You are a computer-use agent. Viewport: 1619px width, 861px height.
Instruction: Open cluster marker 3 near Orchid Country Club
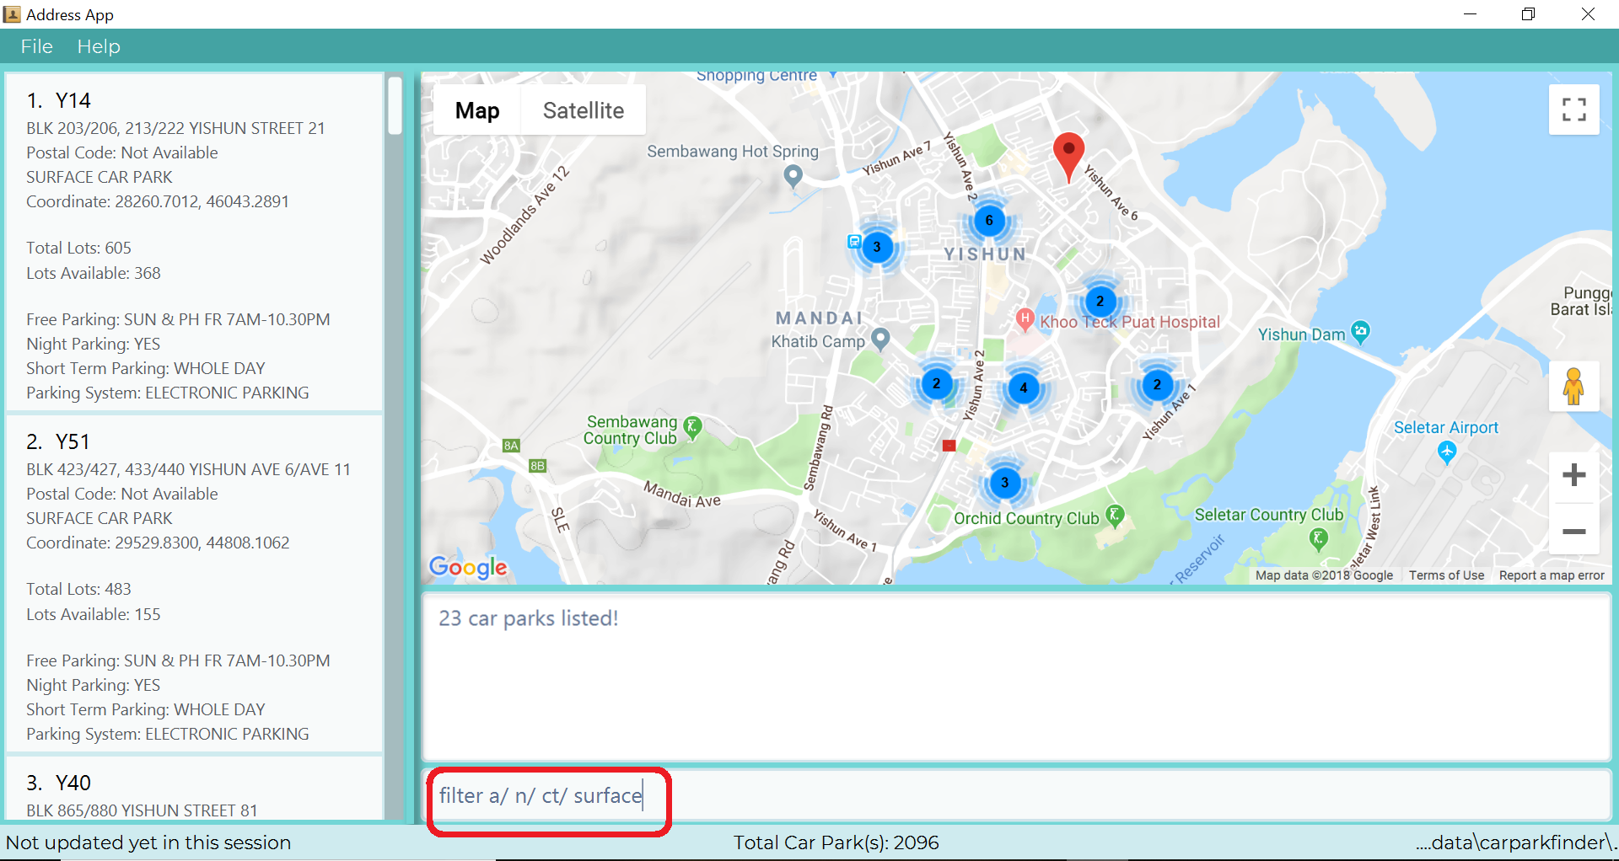1004,483
